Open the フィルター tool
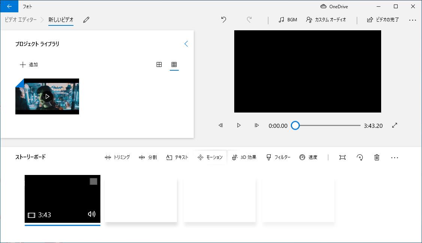This screenshot has width=422, height=243. (x=278, y=157)
